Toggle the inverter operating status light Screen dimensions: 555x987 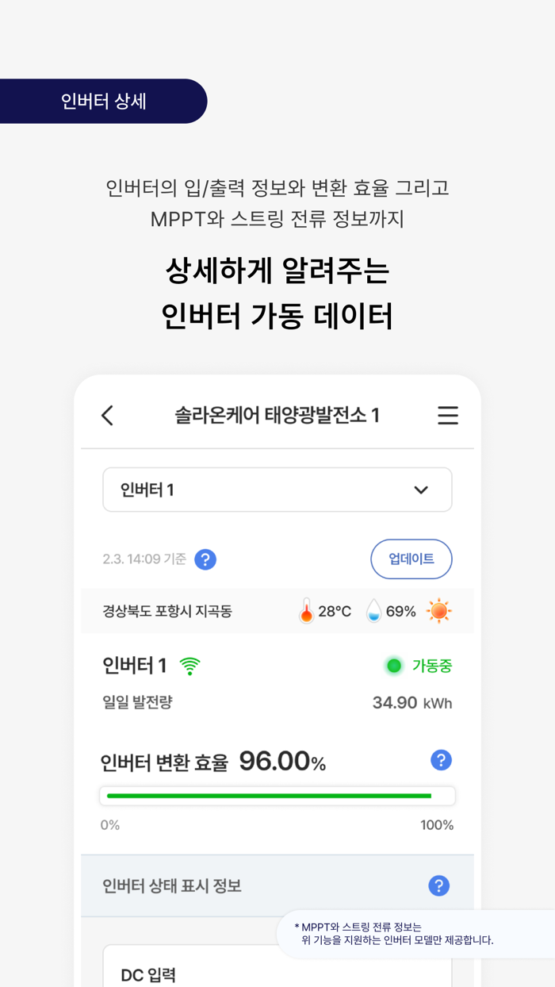tap(393, 666)
